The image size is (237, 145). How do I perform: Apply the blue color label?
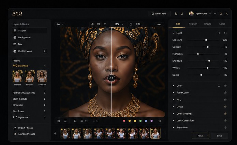coord(146,121)
